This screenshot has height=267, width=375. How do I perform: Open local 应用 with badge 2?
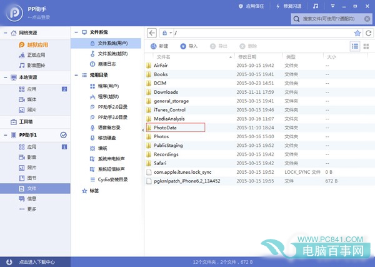coord(35,89)
